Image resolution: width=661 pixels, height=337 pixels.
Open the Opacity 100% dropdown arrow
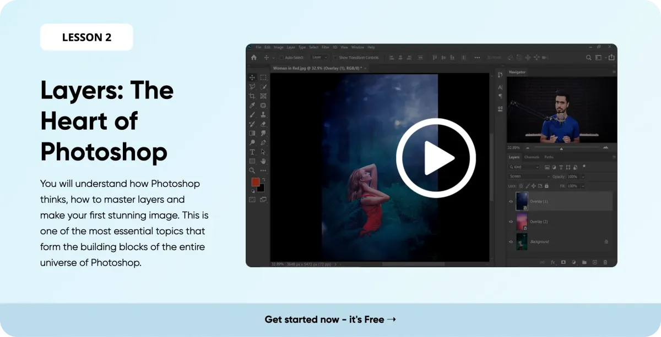[583, 177]
